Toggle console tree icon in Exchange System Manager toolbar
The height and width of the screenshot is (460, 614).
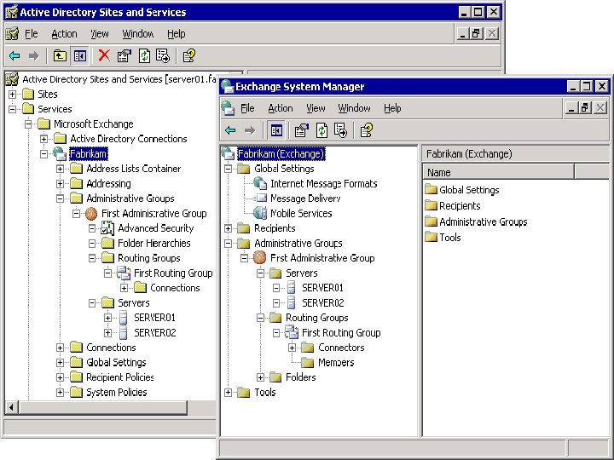click(276, 130)
